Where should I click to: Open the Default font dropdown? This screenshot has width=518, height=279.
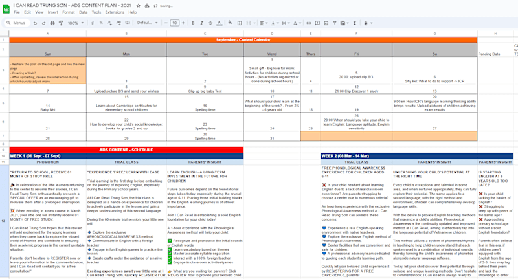pos(148,23)
